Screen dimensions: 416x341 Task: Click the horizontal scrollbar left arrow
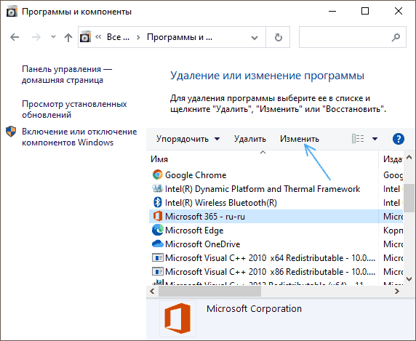152,291
